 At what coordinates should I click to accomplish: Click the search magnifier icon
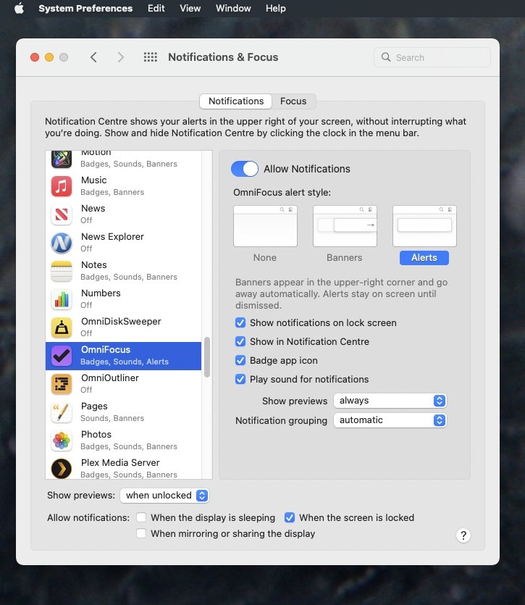coord(386,57)
